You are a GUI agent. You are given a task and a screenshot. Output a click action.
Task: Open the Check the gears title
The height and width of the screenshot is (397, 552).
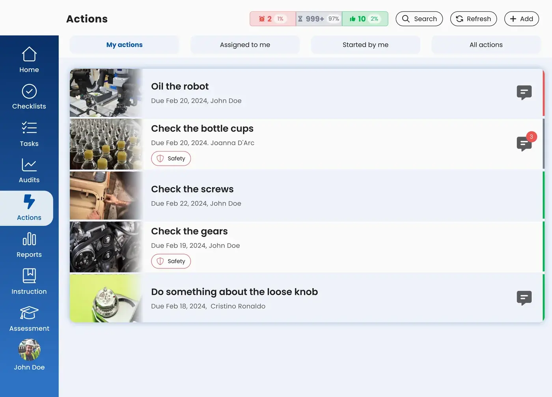(x=189, y=231)
